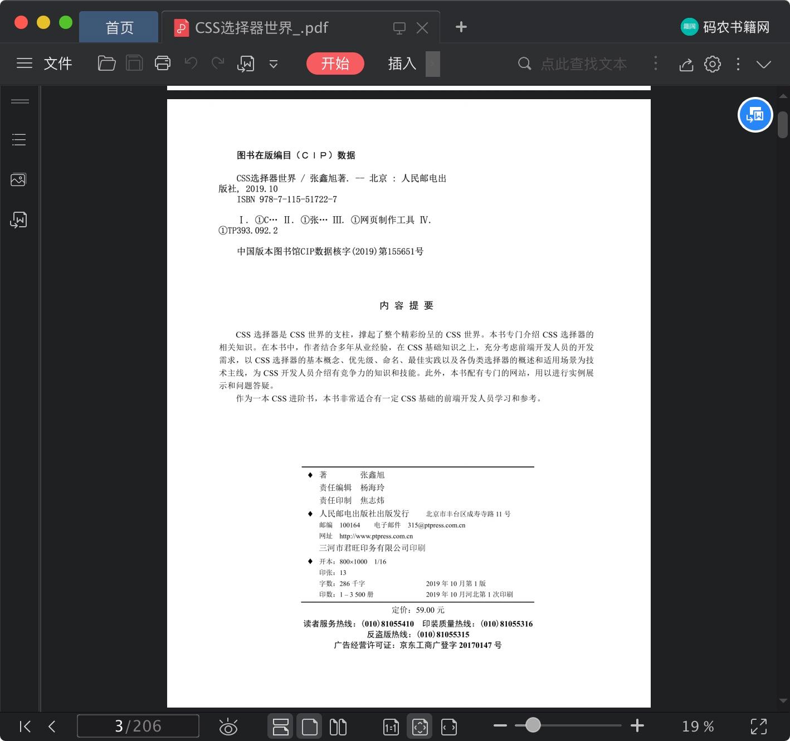The image size is (790, 741).
Task: Enable eye protection mode
Action: coord(228,726)
